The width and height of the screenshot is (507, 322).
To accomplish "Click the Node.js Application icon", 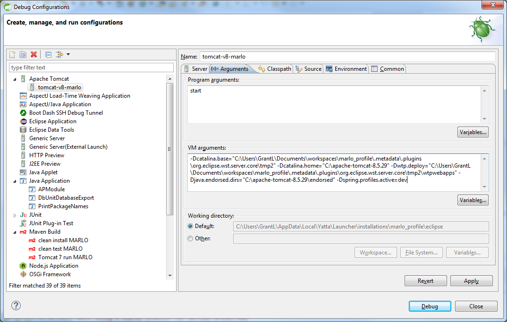I will tap(23, 266).
